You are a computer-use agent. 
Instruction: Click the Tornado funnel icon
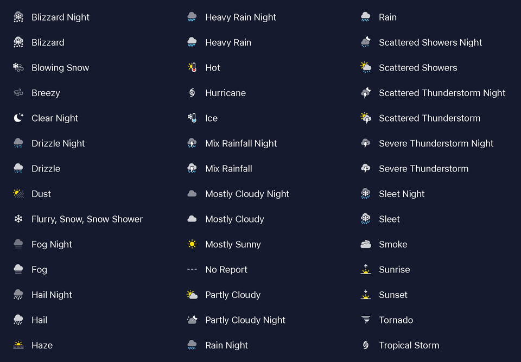coord(366,320)
